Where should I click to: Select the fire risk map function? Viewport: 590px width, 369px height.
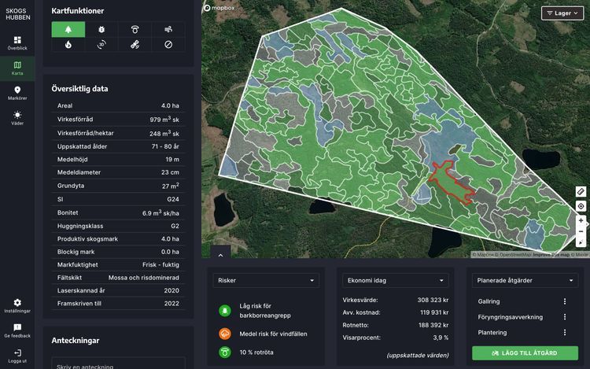tap(68, 45)
